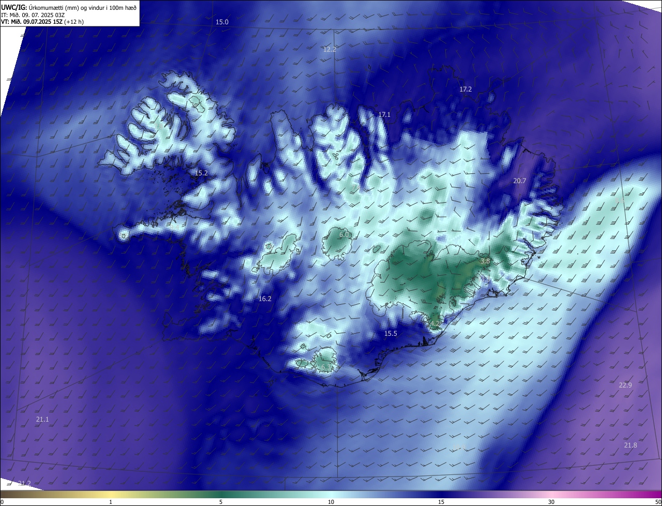Click the map value label 15.5
Screen dimensions: 662x506
(x=390, y=334)
